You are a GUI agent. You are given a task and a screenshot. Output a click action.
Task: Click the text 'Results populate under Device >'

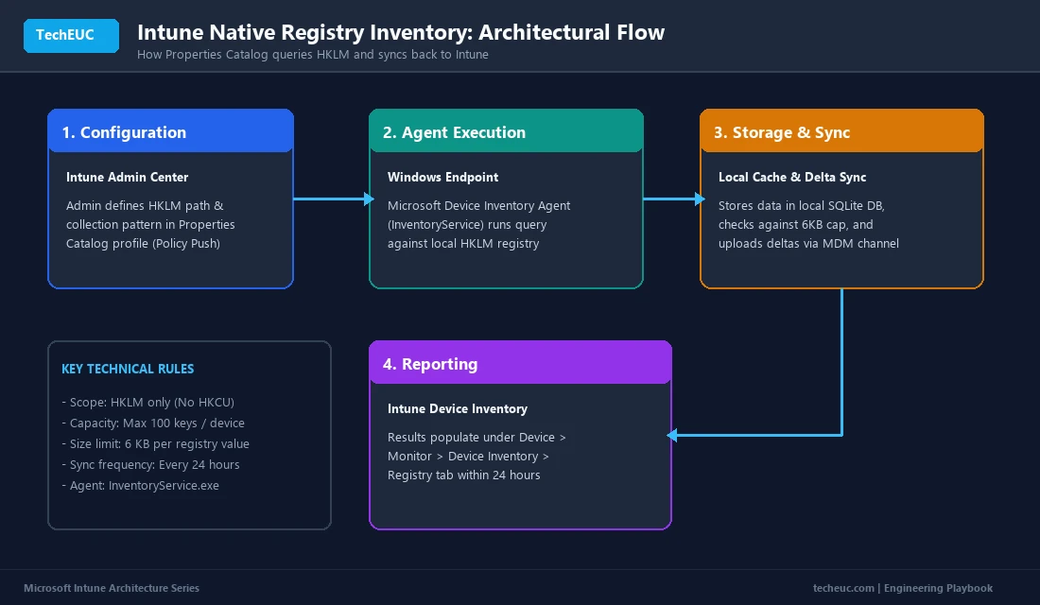tap(477, 437)
